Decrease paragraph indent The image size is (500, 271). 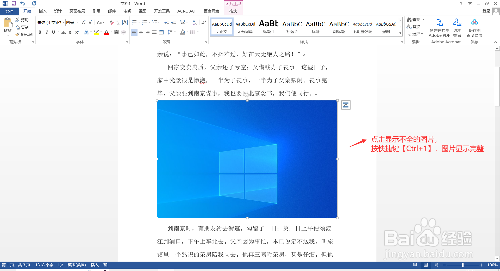(x=167, y=22)
